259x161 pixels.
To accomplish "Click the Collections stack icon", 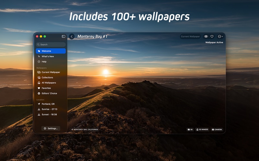I will click(x=39, y=77).
